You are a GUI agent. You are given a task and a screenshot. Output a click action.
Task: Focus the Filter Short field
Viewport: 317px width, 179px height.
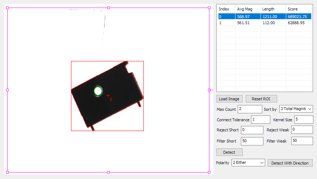pos(252,141)
